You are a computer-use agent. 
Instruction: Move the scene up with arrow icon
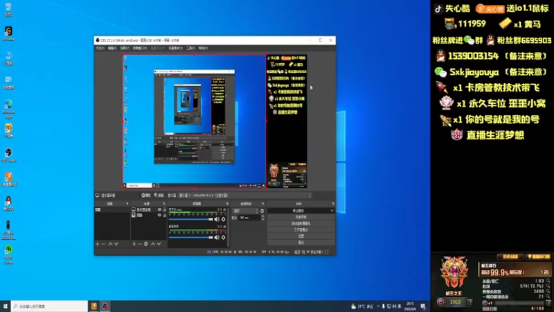110,244
